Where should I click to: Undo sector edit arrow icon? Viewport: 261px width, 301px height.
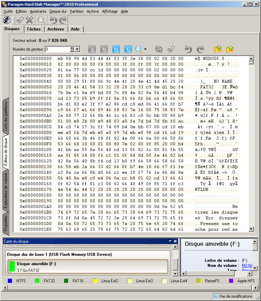(188, 49)
